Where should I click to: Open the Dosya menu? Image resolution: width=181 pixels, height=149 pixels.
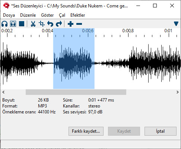(9, 15)
